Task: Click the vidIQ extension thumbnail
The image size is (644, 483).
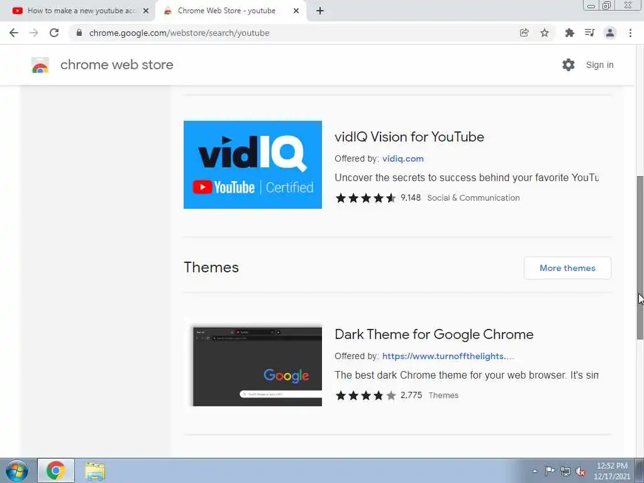Action: (x=253, y=165)
